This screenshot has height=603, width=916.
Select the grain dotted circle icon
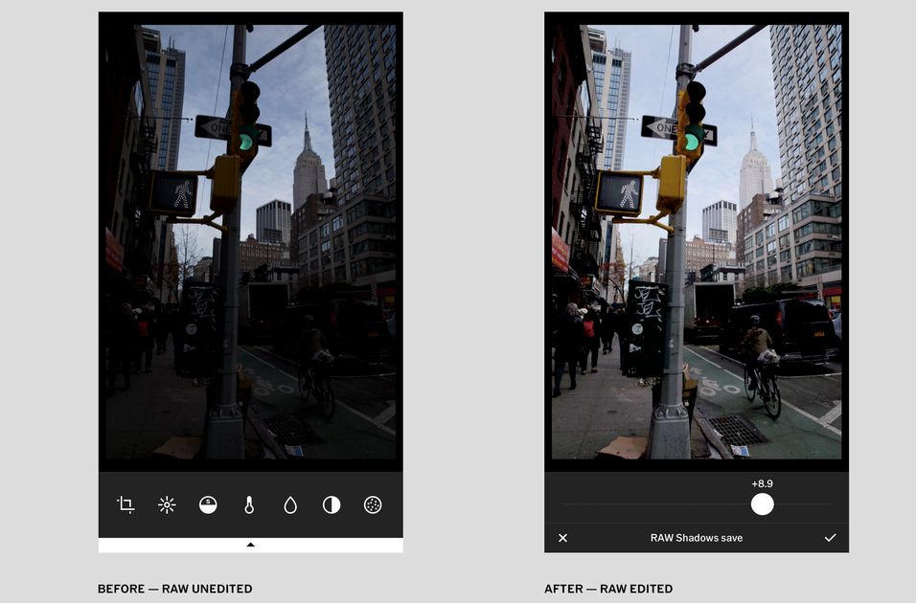tap(373, 504)
